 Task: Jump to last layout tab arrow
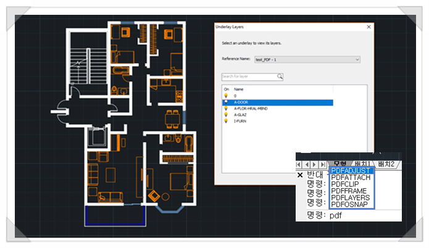coord(323,164)
